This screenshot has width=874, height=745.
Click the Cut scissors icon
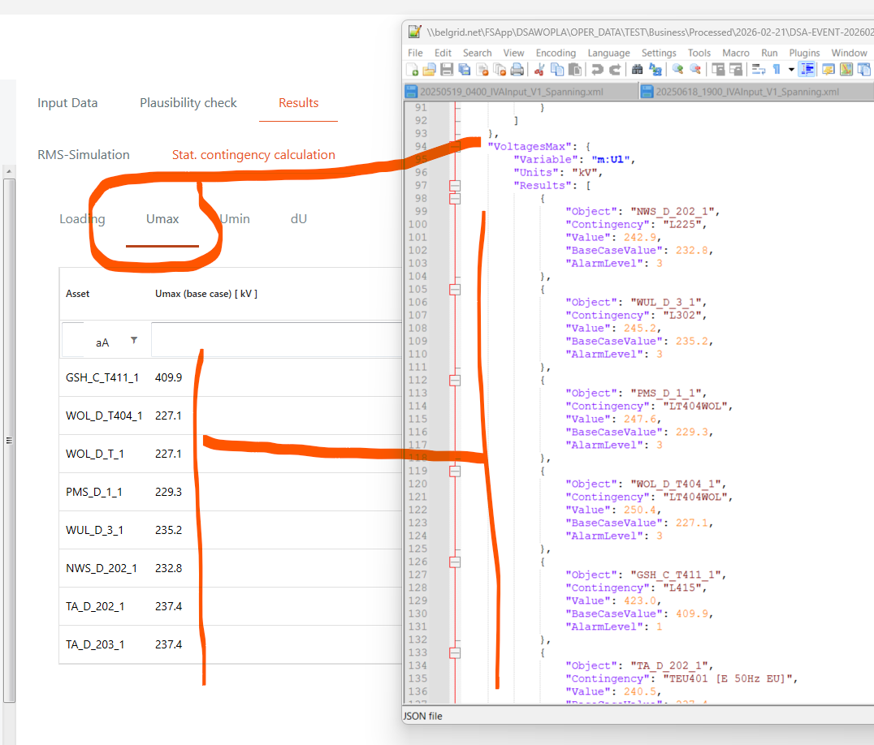click(539, 70)
